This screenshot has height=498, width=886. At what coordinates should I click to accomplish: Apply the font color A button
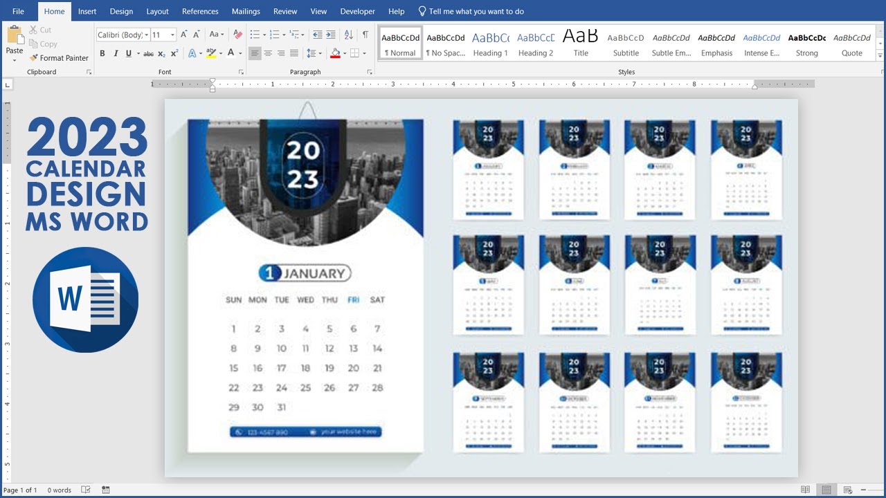230,53
